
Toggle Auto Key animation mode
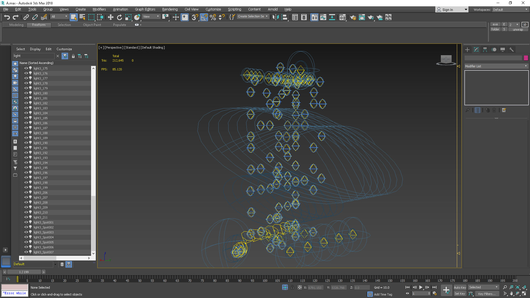[460, 287]
